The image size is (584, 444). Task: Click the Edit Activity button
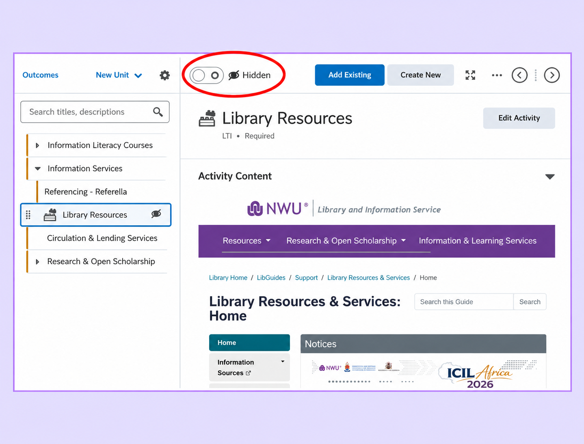point(519,118)
